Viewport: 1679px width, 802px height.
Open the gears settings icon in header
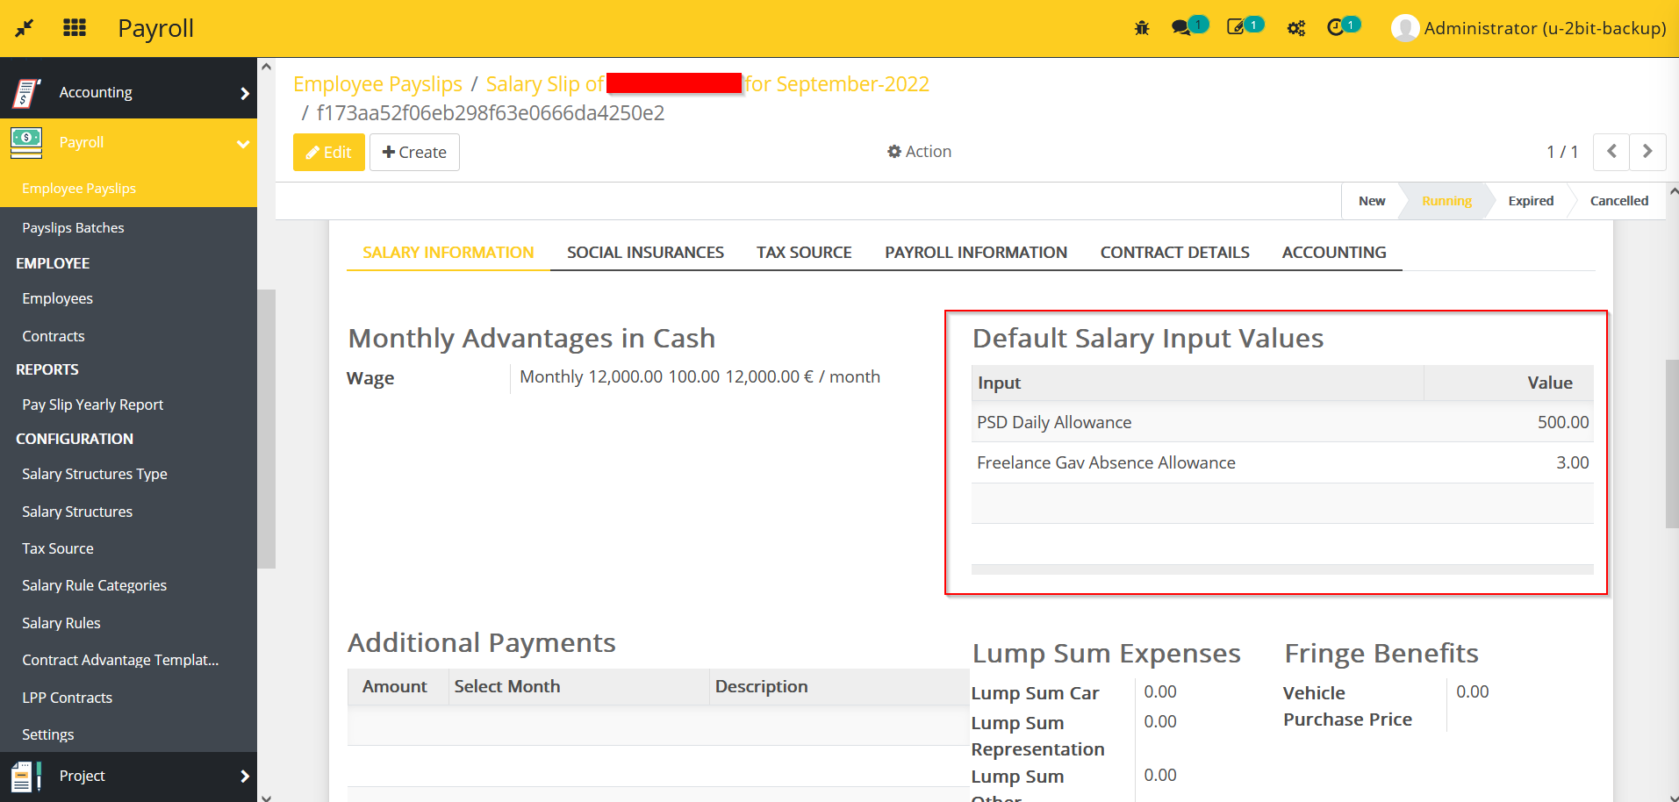pos(1295,28)
